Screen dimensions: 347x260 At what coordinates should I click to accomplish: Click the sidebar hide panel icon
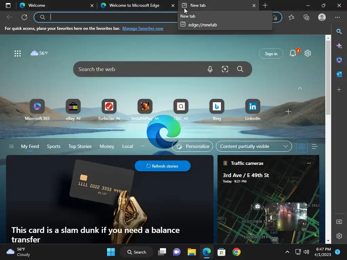point(339,222)
